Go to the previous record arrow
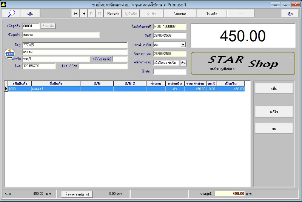This screenshot has height=202, width=302. (84, 14)
